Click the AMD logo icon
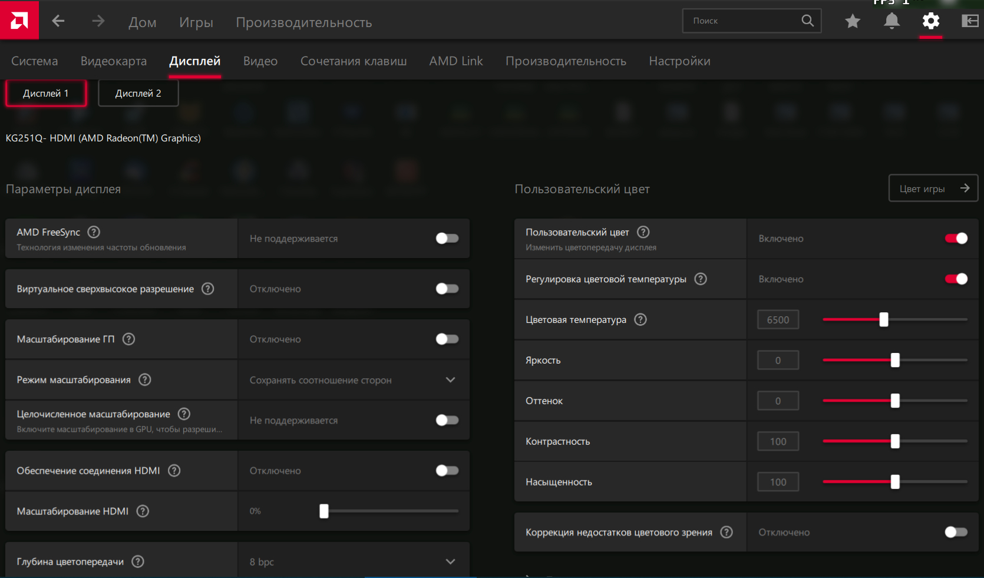Image resolution: width=984 pixels, height=578 pixels. [x=19, y=21]
